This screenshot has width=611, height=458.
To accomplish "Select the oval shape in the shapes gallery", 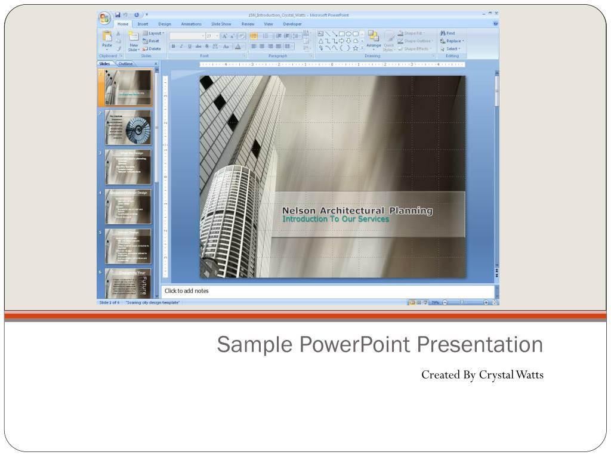I will pos(348,34).
